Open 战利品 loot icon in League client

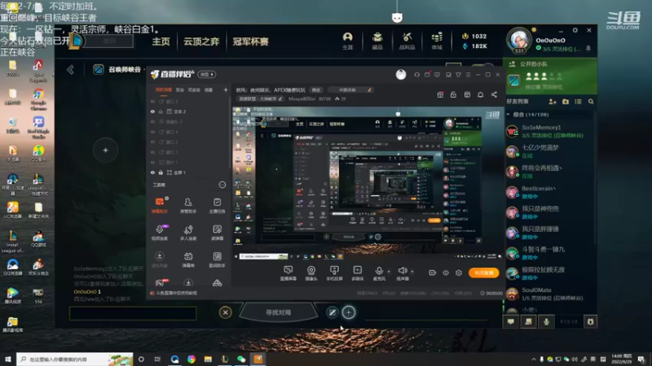click(407, 41)
